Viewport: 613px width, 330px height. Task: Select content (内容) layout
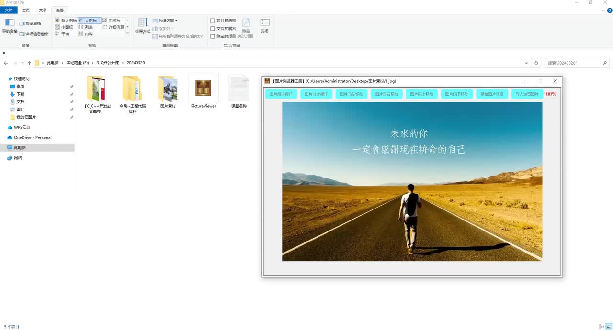point(86,34)
